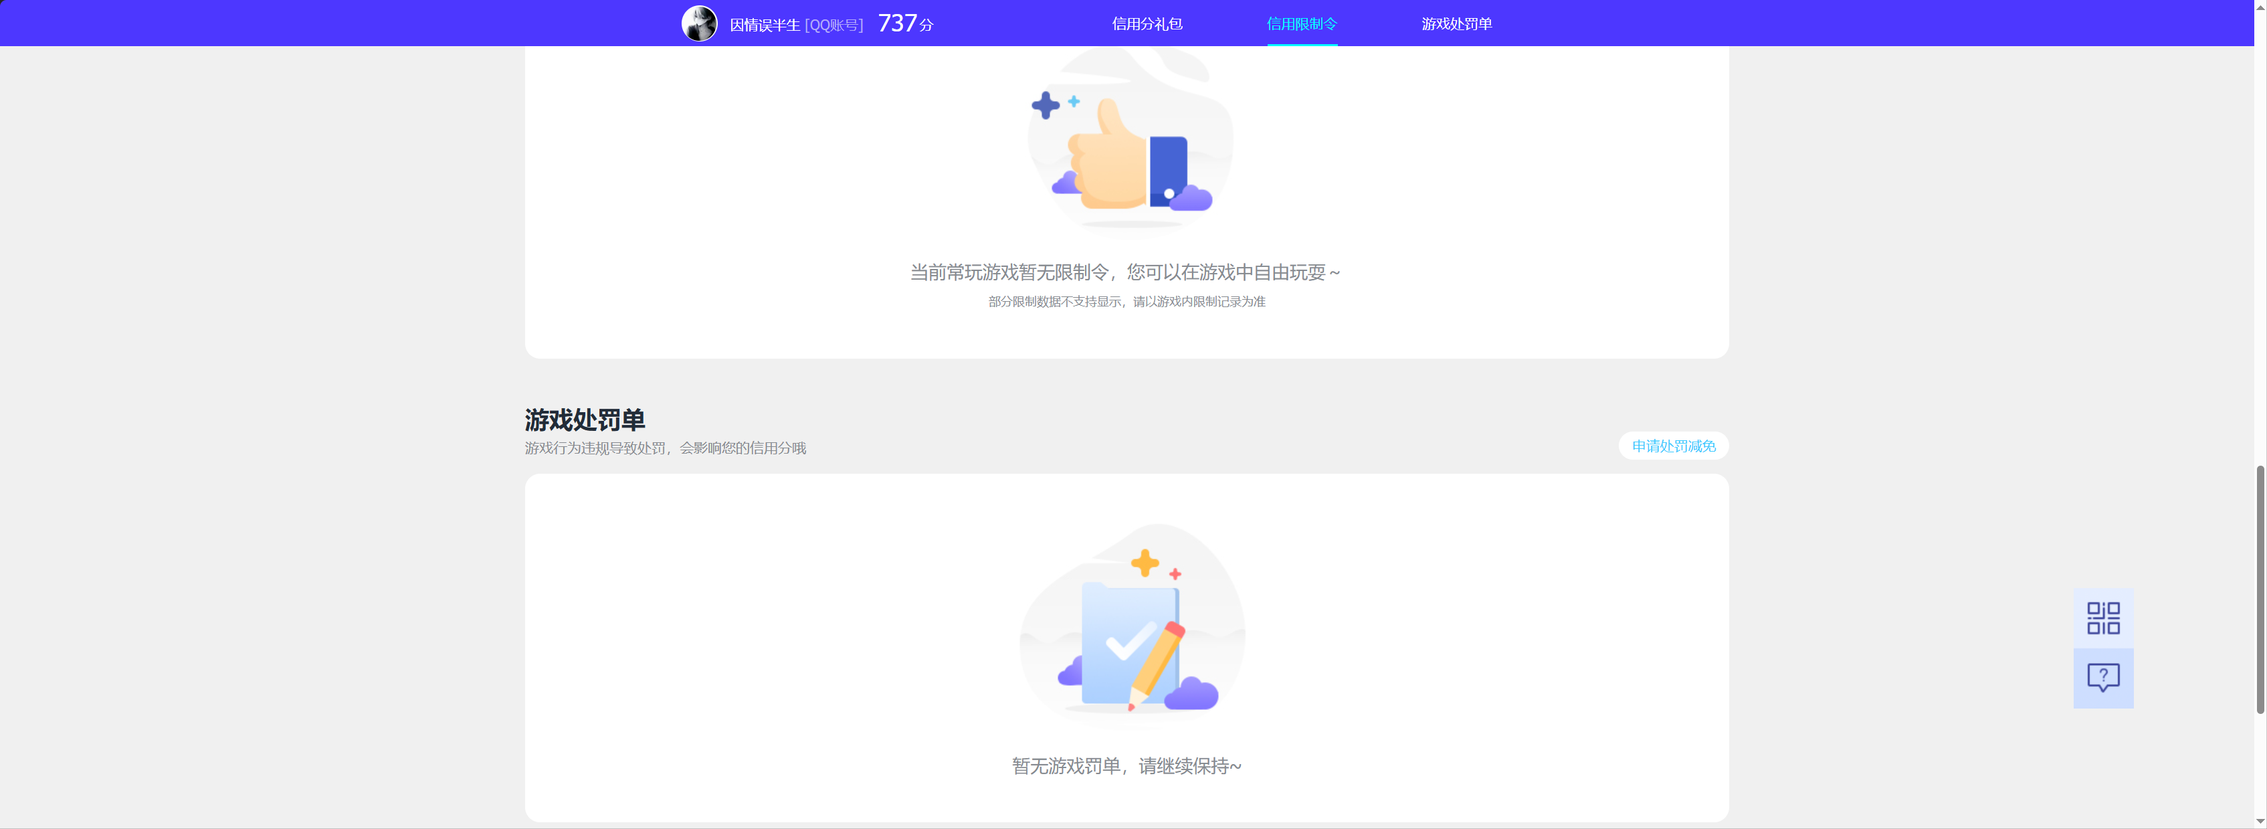Click the scrollbar down arrow
The height and width of the screenshot is (829, 2267).
2259,821
